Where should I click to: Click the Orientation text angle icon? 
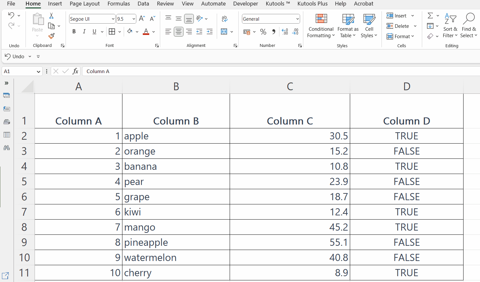199,19
